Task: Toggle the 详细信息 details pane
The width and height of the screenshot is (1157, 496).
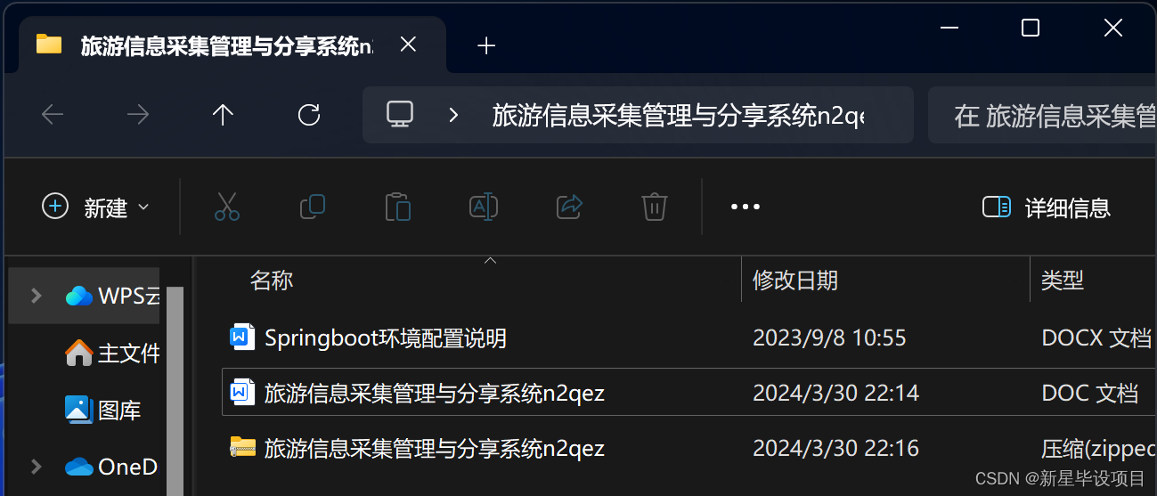Action: point(1047,207)
